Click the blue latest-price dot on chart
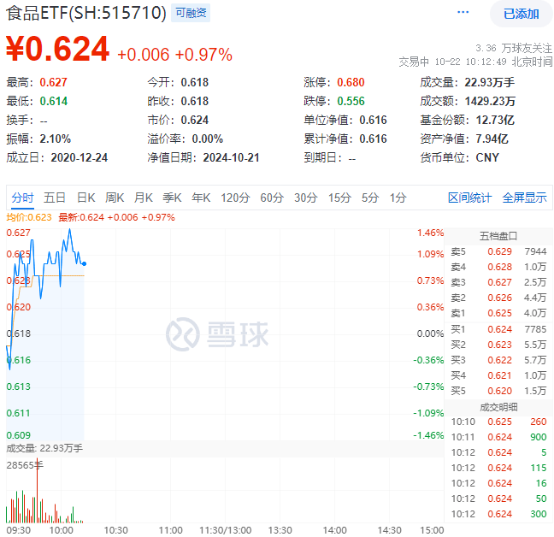Screen dimensions: 554x537 coord(83,263)
